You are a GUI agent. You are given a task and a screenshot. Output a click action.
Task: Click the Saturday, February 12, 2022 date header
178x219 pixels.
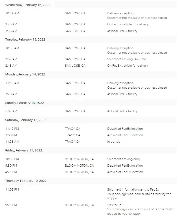click(x=25, y=120)
